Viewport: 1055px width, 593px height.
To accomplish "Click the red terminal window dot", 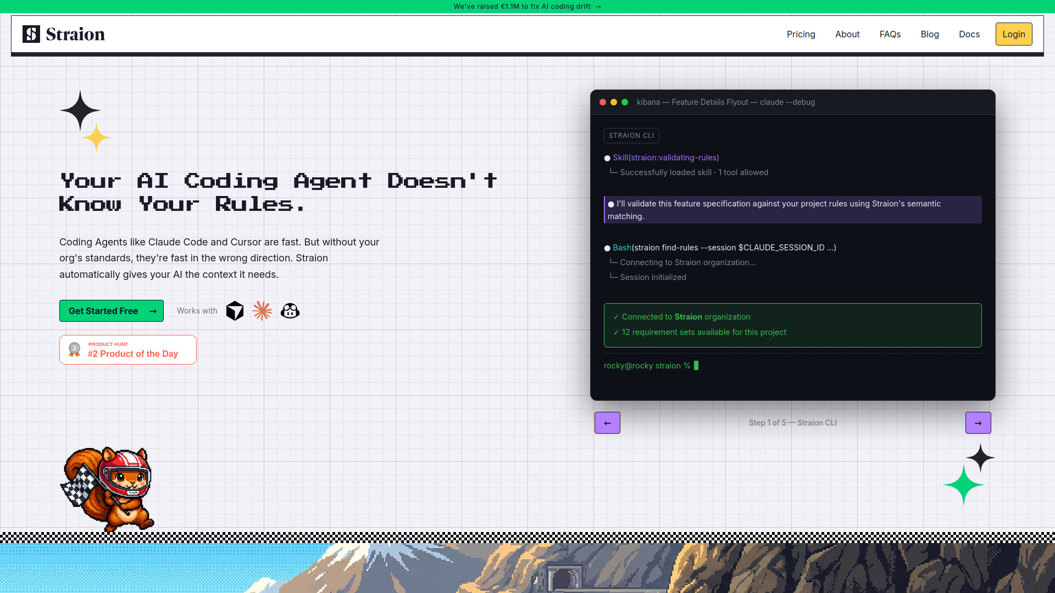I will [x=603, y=102].
